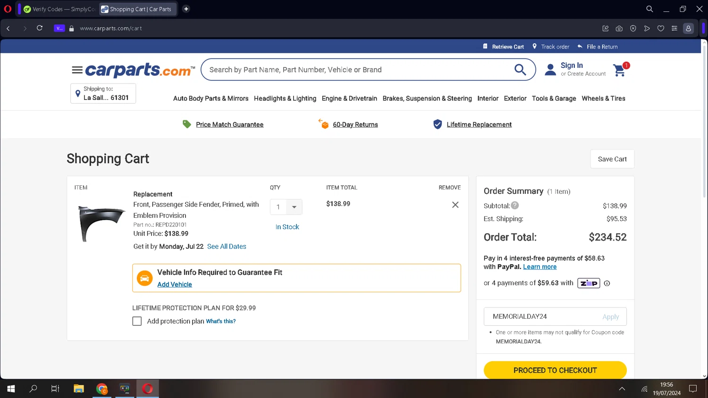708x398 pixels.
Task: Change Shipping to location 61301
Action: tap(103, 93)
